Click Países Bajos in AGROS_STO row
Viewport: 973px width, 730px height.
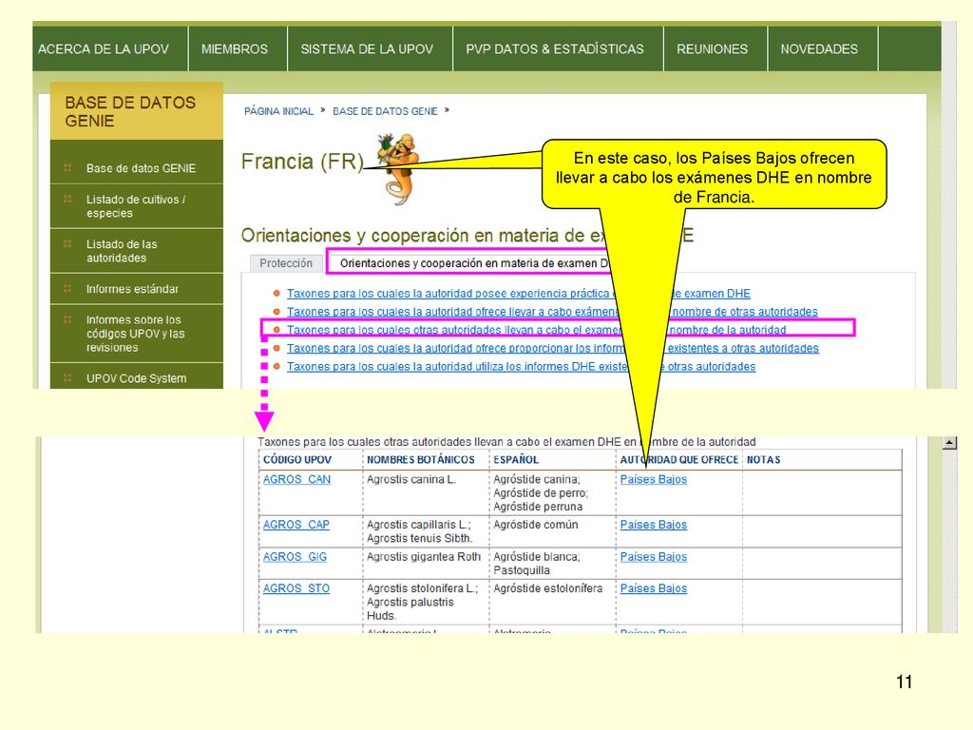click(x=654, y=587)
